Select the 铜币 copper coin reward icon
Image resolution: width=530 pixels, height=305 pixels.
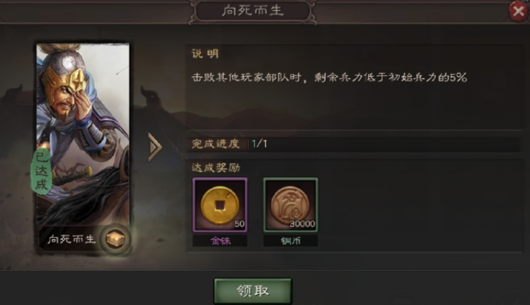[x=290, y=205]
